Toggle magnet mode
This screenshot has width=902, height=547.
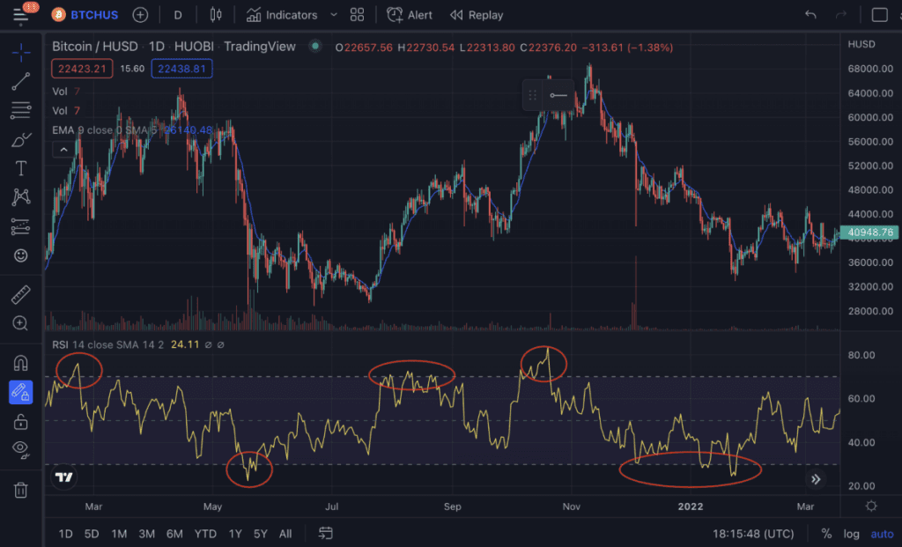[x=21, y=364]
